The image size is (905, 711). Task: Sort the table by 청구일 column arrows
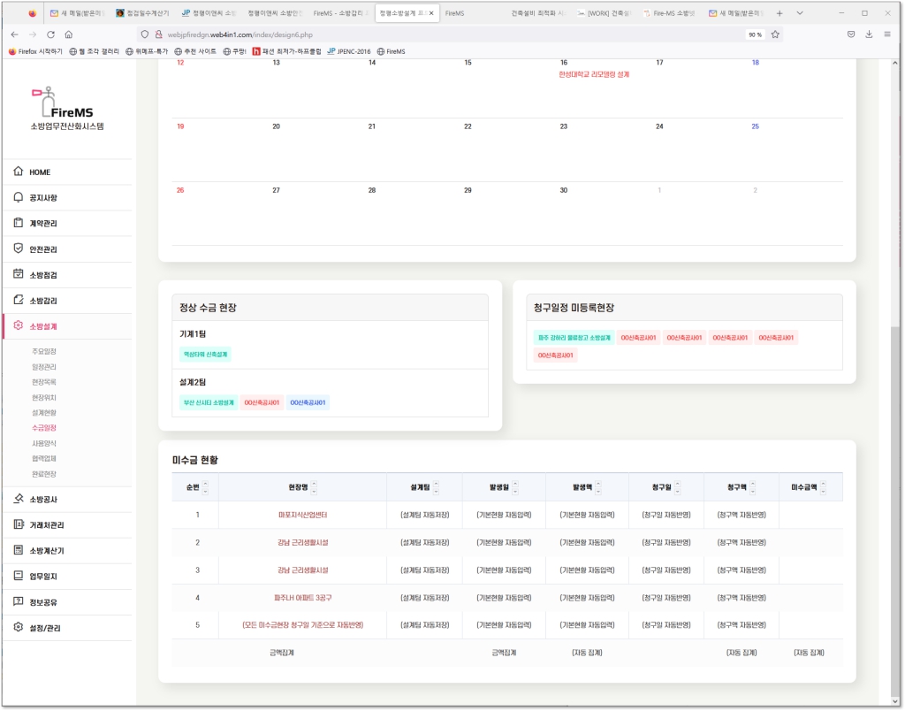coord(679,487)
